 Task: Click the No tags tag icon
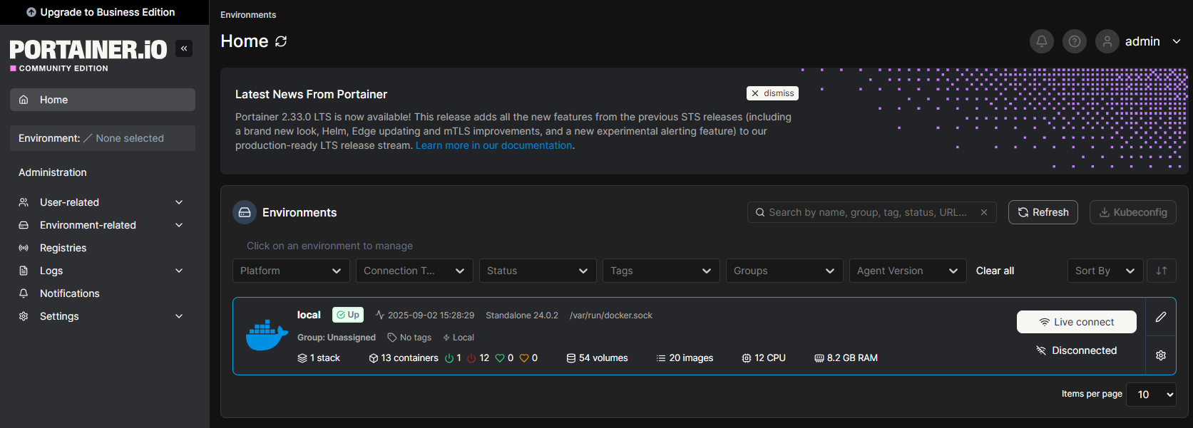click(x=391, y=338)
